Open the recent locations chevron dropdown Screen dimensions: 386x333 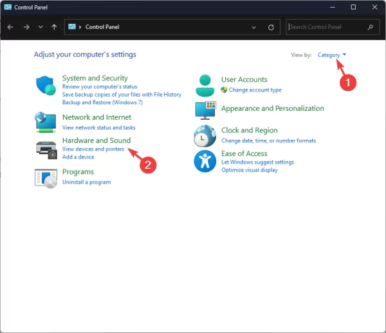click(x=41, y=27)
